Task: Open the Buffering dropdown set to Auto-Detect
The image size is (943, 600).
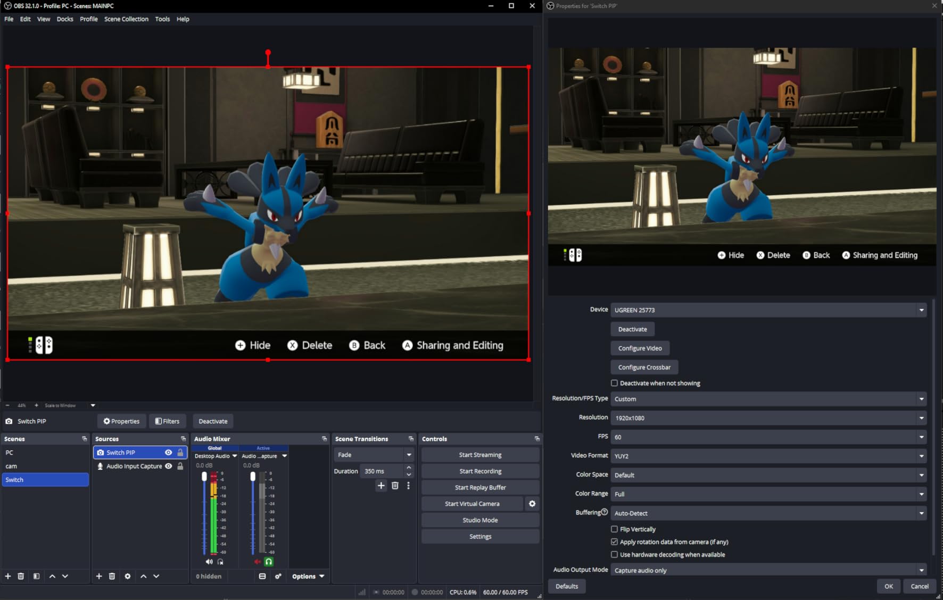Action: coord(768,513)
